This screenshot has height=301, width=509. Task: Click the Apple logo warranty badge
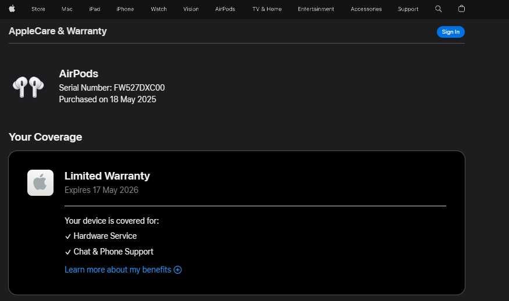coord(40,182)
